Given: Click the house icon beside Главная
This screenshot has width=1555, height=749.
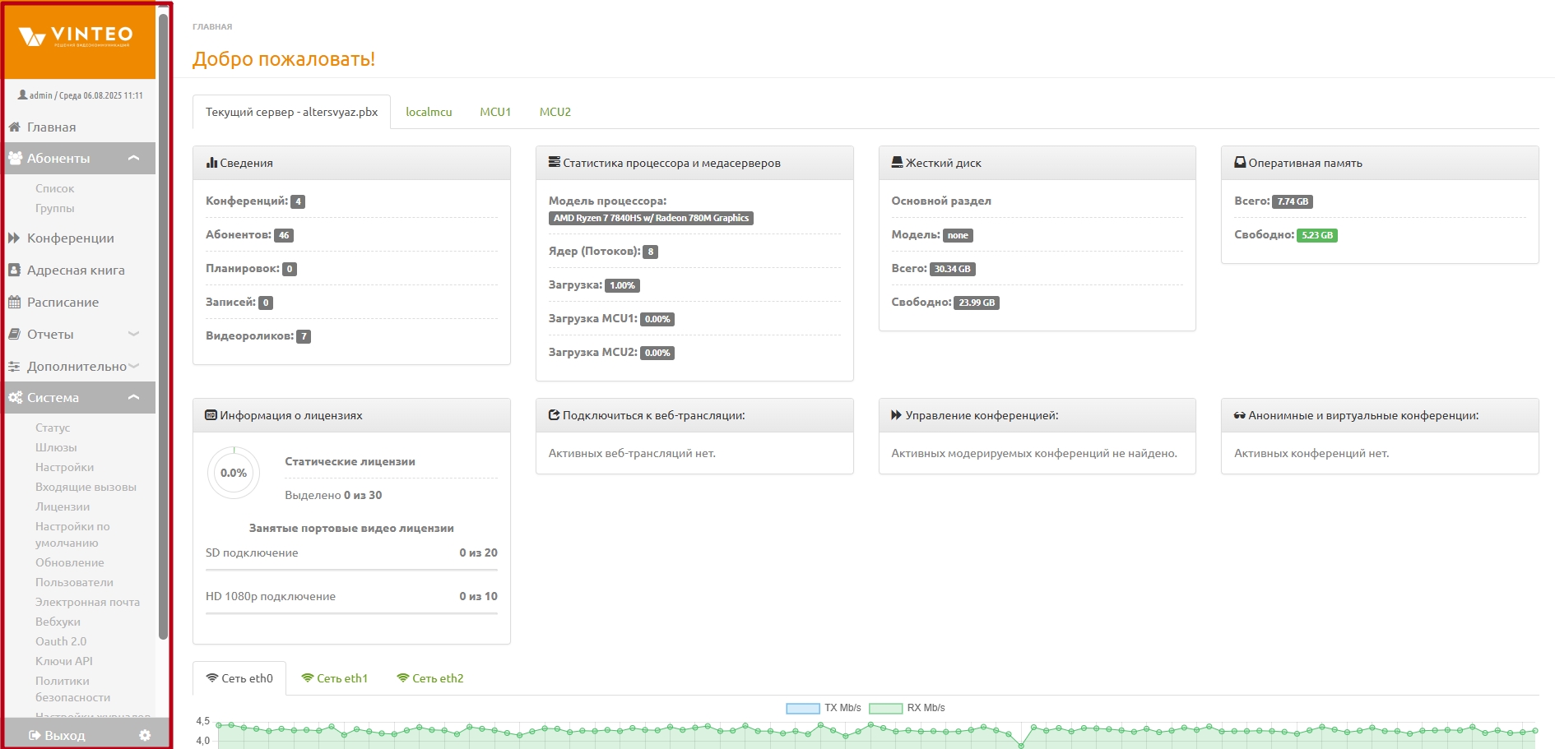Looking at the screenshot, I should point(14,127).
